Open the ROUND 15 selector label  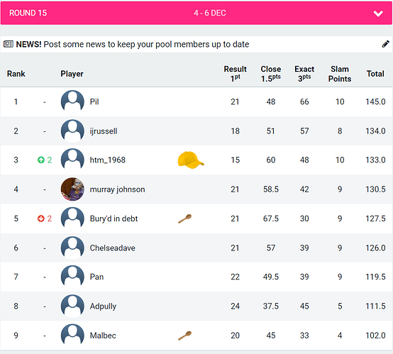(x=28, y=13)
